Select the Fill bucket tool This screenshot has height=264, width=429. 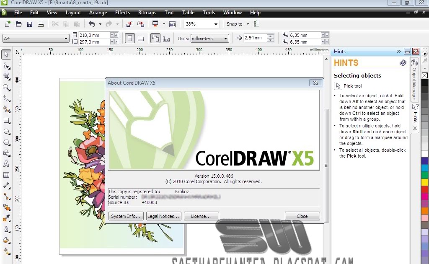6,240
